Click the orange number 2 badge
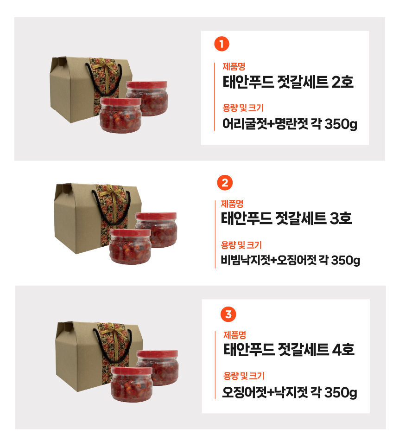The height and width of the screenshot is (442, 399). tap(225, 183)
